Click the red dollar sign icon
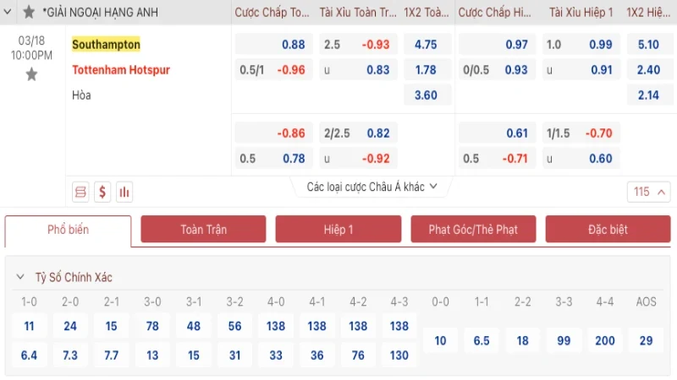Screen dimensions: 677x380 tap(102, 192)
